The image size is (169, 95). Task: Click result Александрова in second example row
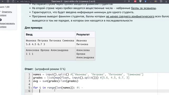tap(85, 58)
